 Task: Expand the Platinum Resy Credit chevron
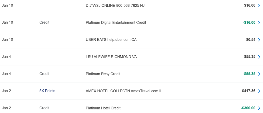click(x=259, y=74)
